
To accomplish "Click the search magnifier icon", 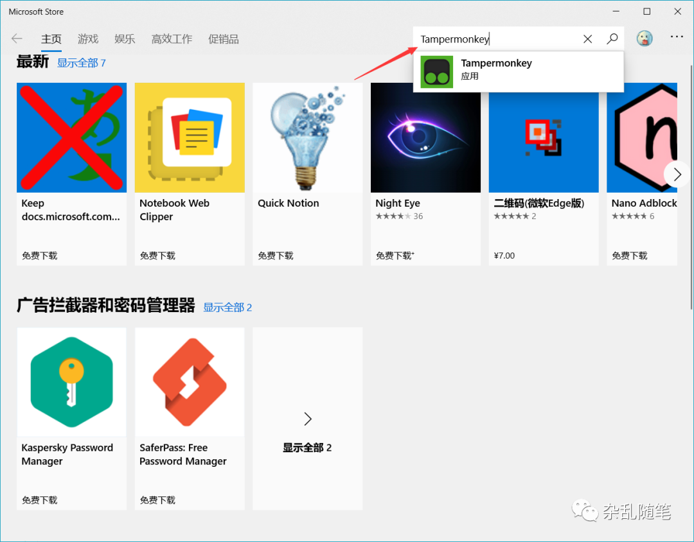I will point(612,39).
